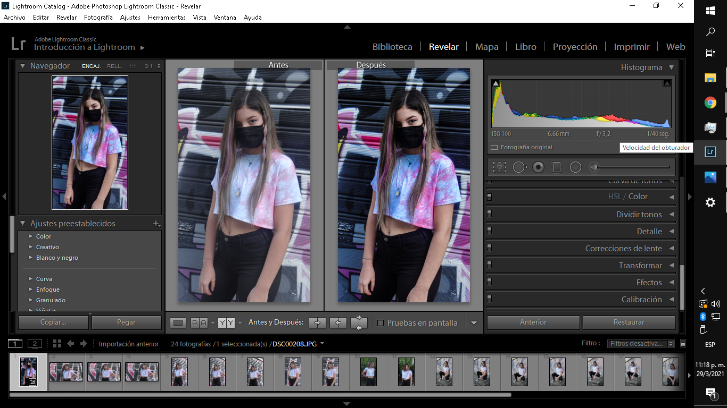Open Google Chrome from taskbar
Screen dimensions: 727x408
pyautogui.click(x=710, y=103)
